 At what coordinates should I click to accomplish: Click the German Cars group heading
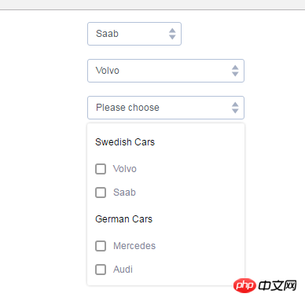tap(123, 219)
